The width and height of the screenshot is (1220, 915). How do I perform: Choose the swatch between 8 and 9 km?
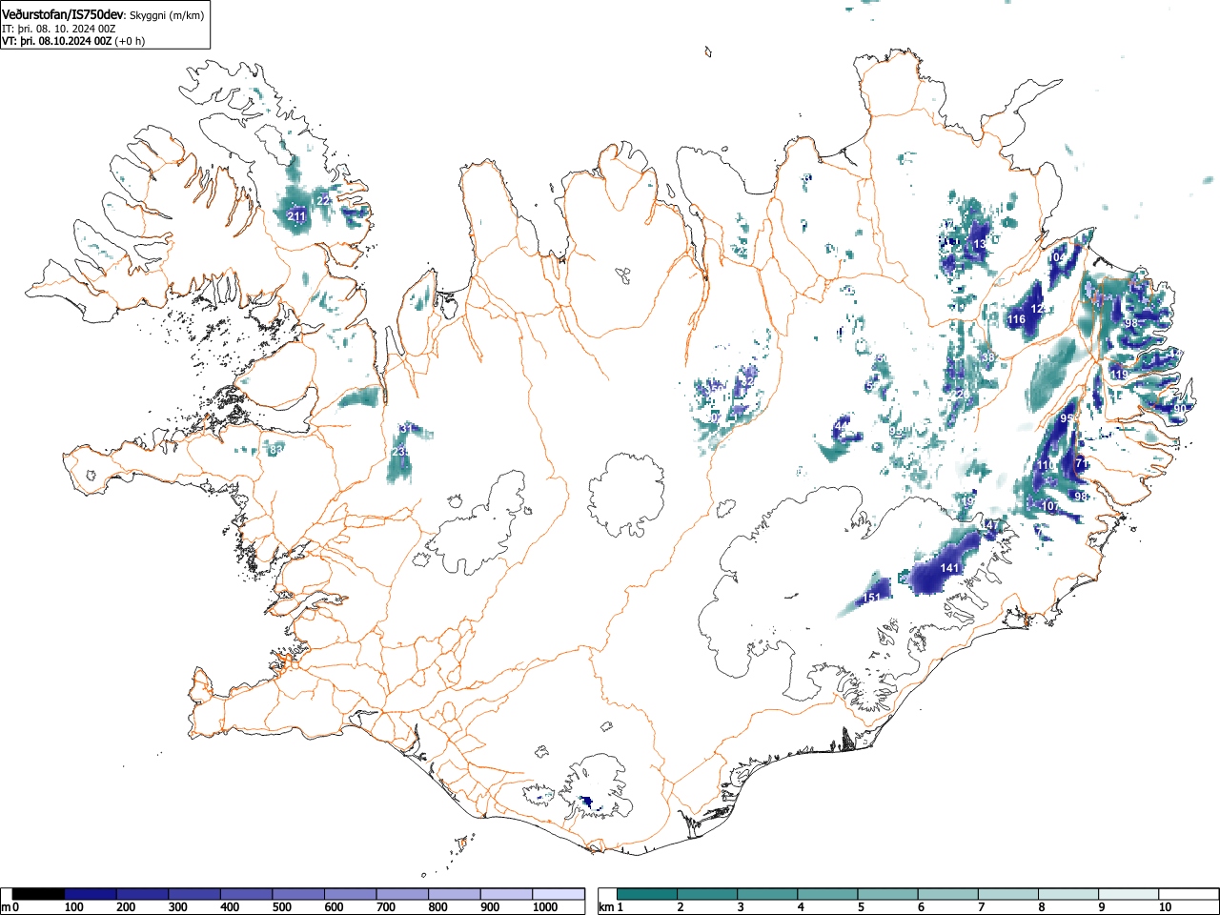tap(1068, 894)
